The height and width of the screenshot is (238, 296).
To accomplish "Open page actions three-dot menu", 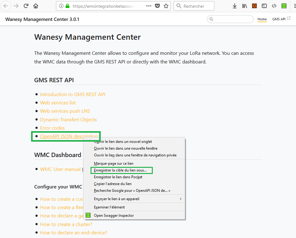I will pyautogui.click(x=148, y=6).
